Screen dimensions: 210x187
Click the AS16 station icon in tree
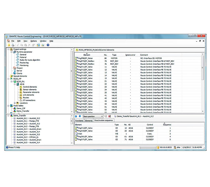click(x=18, y=84)
